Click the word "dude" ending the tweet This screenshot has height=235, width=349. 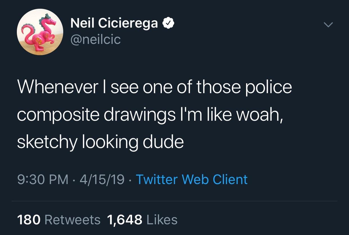click(x=163, y=142)
